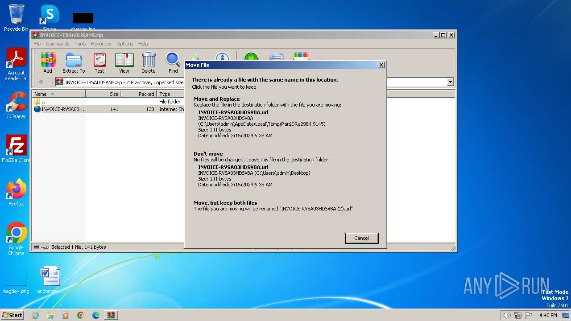
Task: Open the Tools menu
Action: coord(80,44)
